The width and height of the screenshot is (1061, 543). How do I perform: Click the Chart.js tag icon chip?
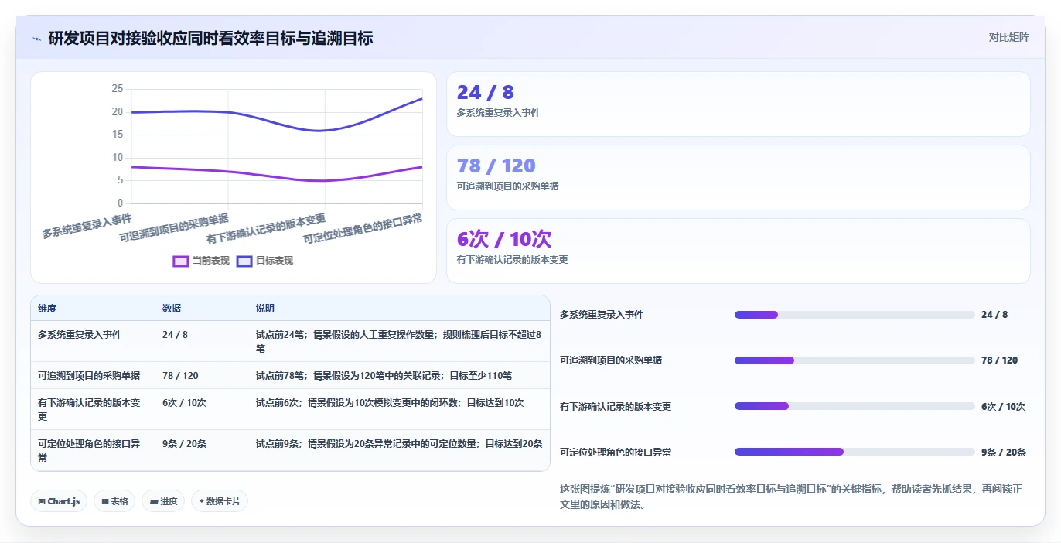point(59,501)
